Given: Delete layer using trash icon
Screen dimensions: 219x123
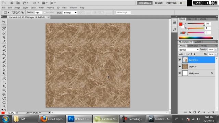Looking at the screenshot, I should (x=213, y=112).
